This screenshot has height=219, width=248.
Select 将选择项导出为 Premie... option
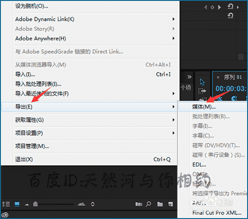tap(213, 193)
